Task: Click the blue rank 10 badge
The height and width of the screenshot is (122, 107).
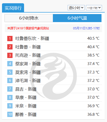Action: click(10, 114)
